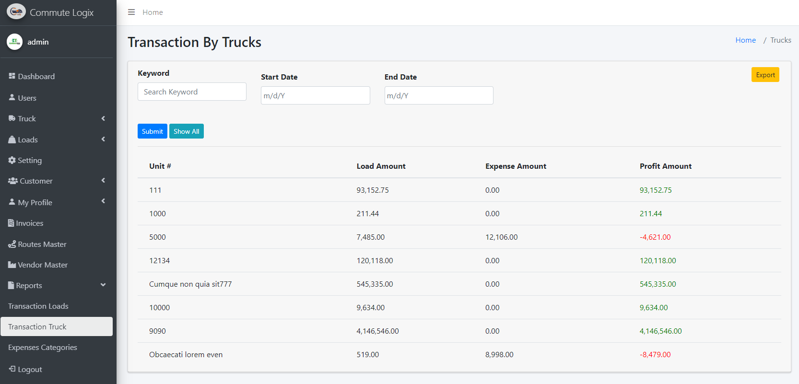Expand the Truck submenu chevron
The width and height of the screenshot is (799, 384).
(x=103, y=118)
